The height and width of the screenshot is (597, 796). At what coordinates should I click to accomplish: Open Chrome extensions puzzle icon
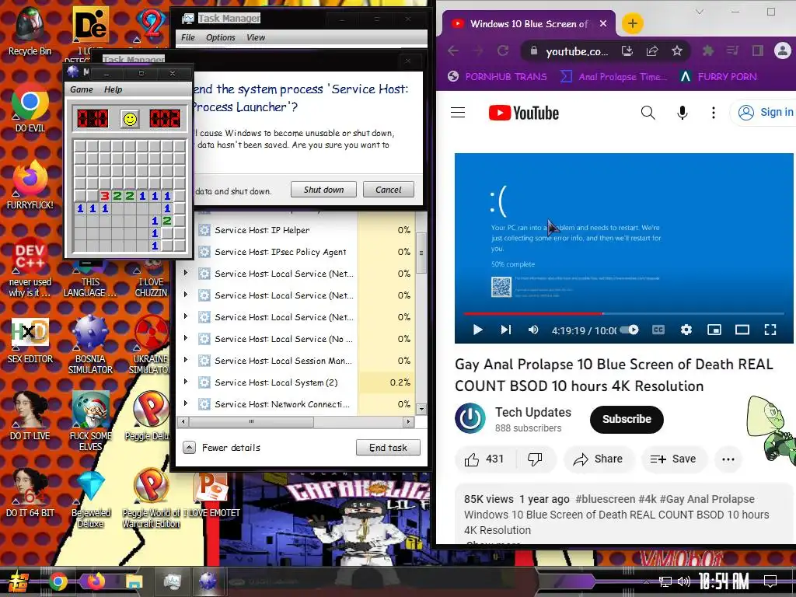[x=707, y=51]
